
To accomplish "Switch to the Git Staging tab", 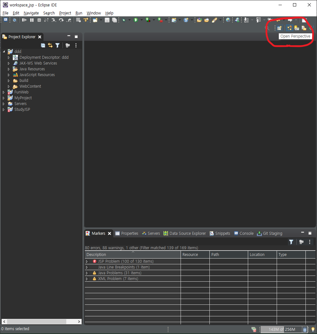I will click(x=270, y=233).
